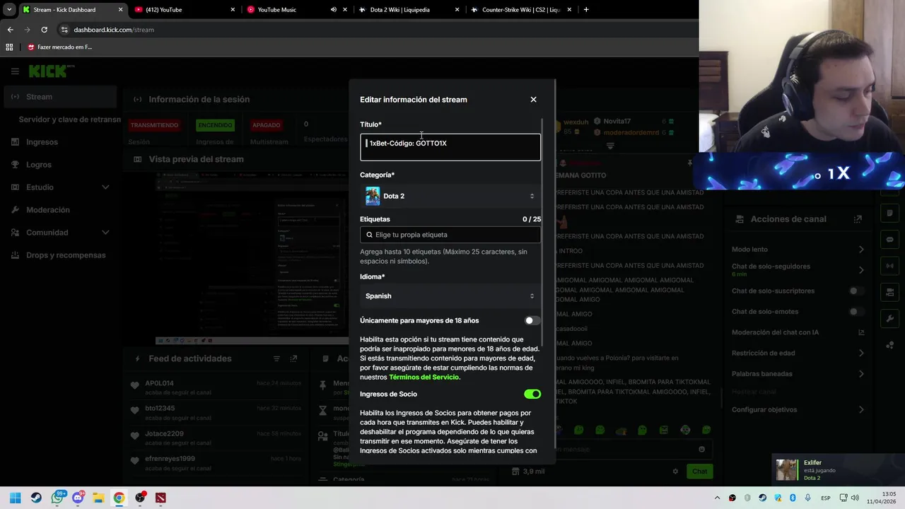
Task: Open Servidor y clave de retransmisión
Action: [69, 119]
